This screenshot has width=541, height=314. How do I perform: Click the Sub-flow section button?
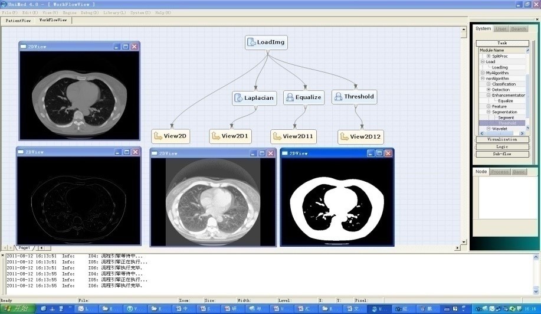(x=502, y=154)
